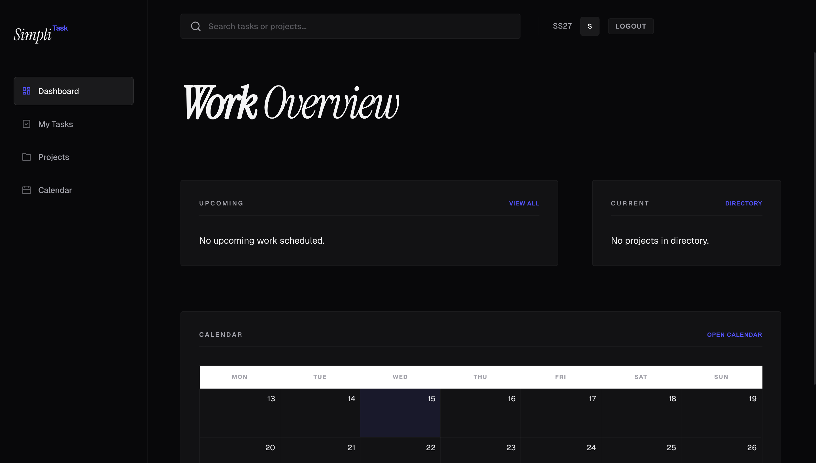Select calendar day 24
The width and height of the screenshot is (816, 463).
(x=560, y=450)
